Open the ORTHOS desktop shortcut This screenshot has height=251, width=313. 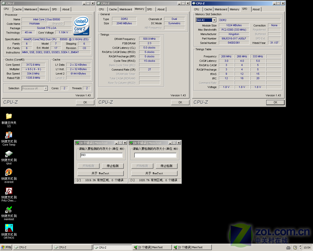point(9,228)
